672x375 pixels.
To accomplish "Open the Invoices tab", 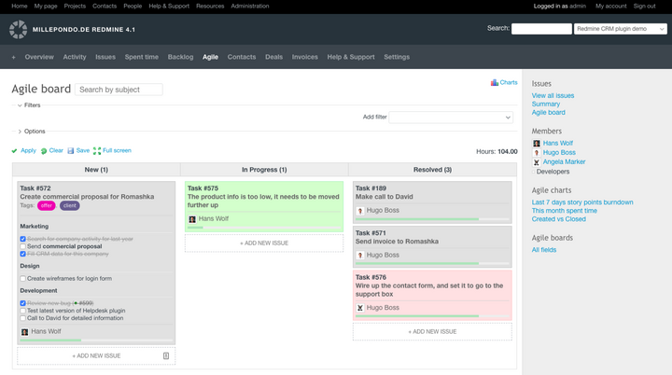I will click(x=304, y=57).
